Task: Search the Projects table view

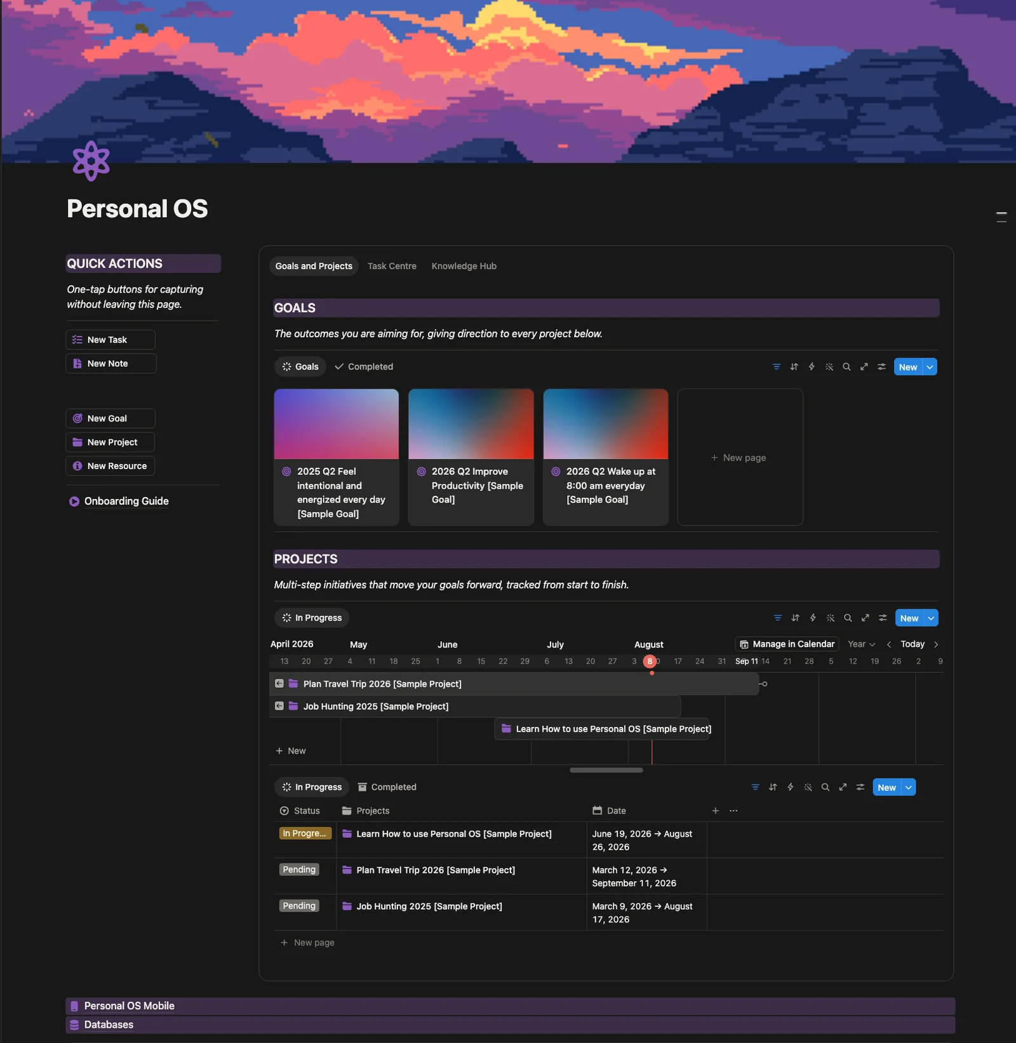Action: click(x=825, y=787)
